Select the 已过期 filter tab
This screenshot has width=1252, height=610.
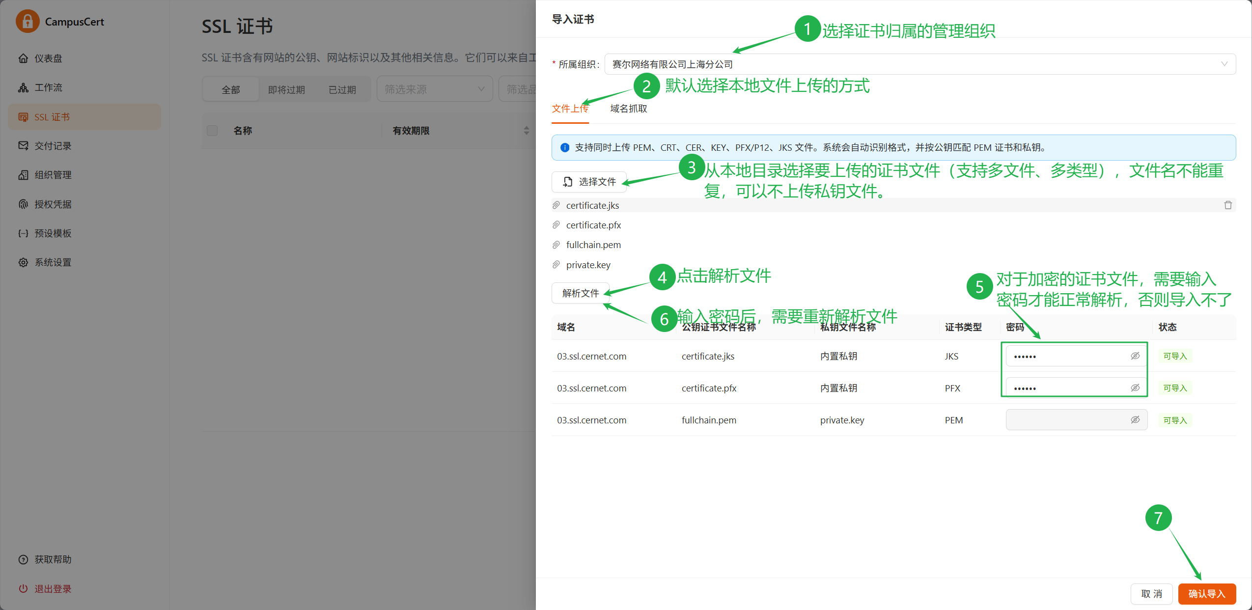click(342, 89)
